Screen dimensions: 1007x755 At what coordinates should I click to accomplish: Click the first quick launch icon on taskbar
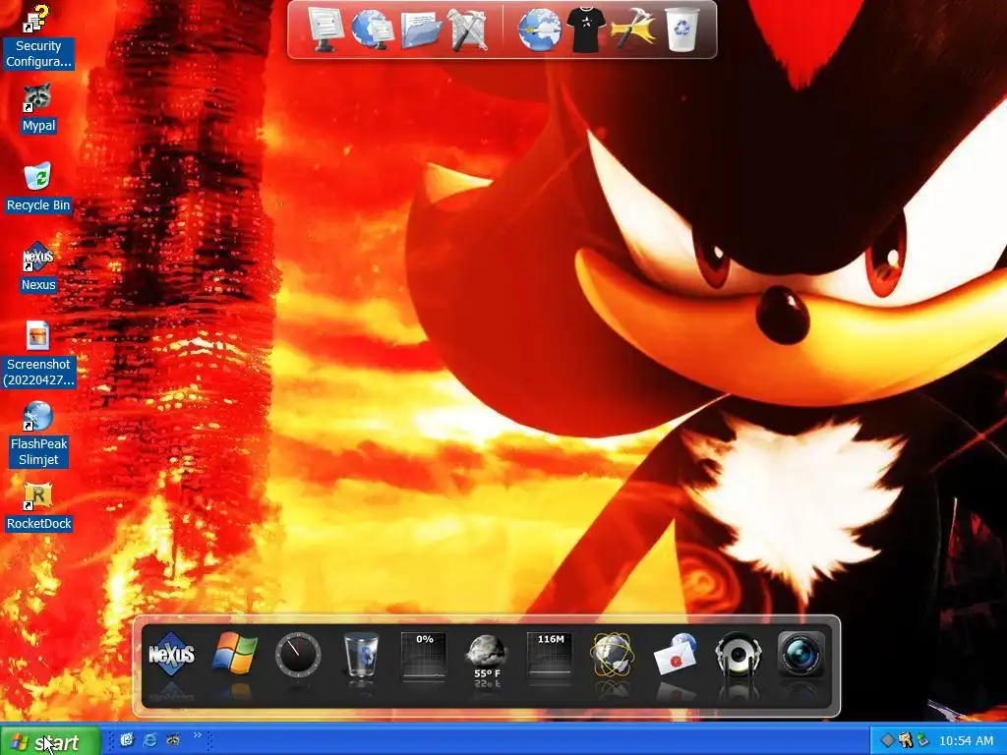pyautogui.click(x=127, y=740)
